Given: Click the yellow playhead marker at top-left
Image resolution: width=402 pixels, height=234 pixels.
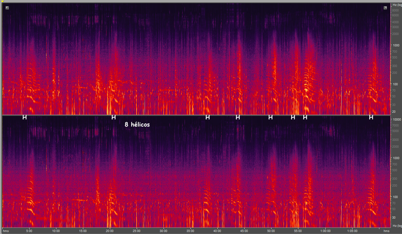Looking at the screenshot, I should [x=3, y=2].
